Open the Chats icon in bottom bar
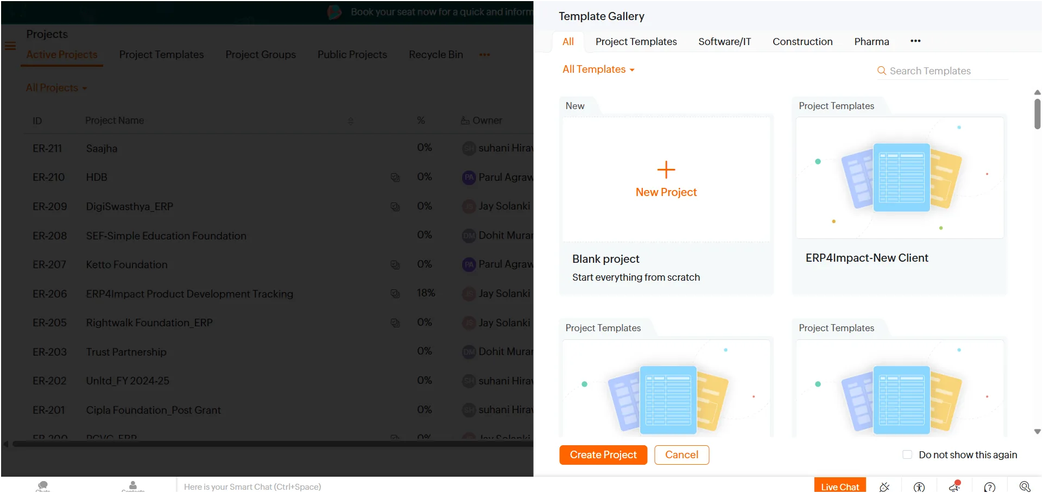This screenshot has width=1043, height=493. [43, 486]
